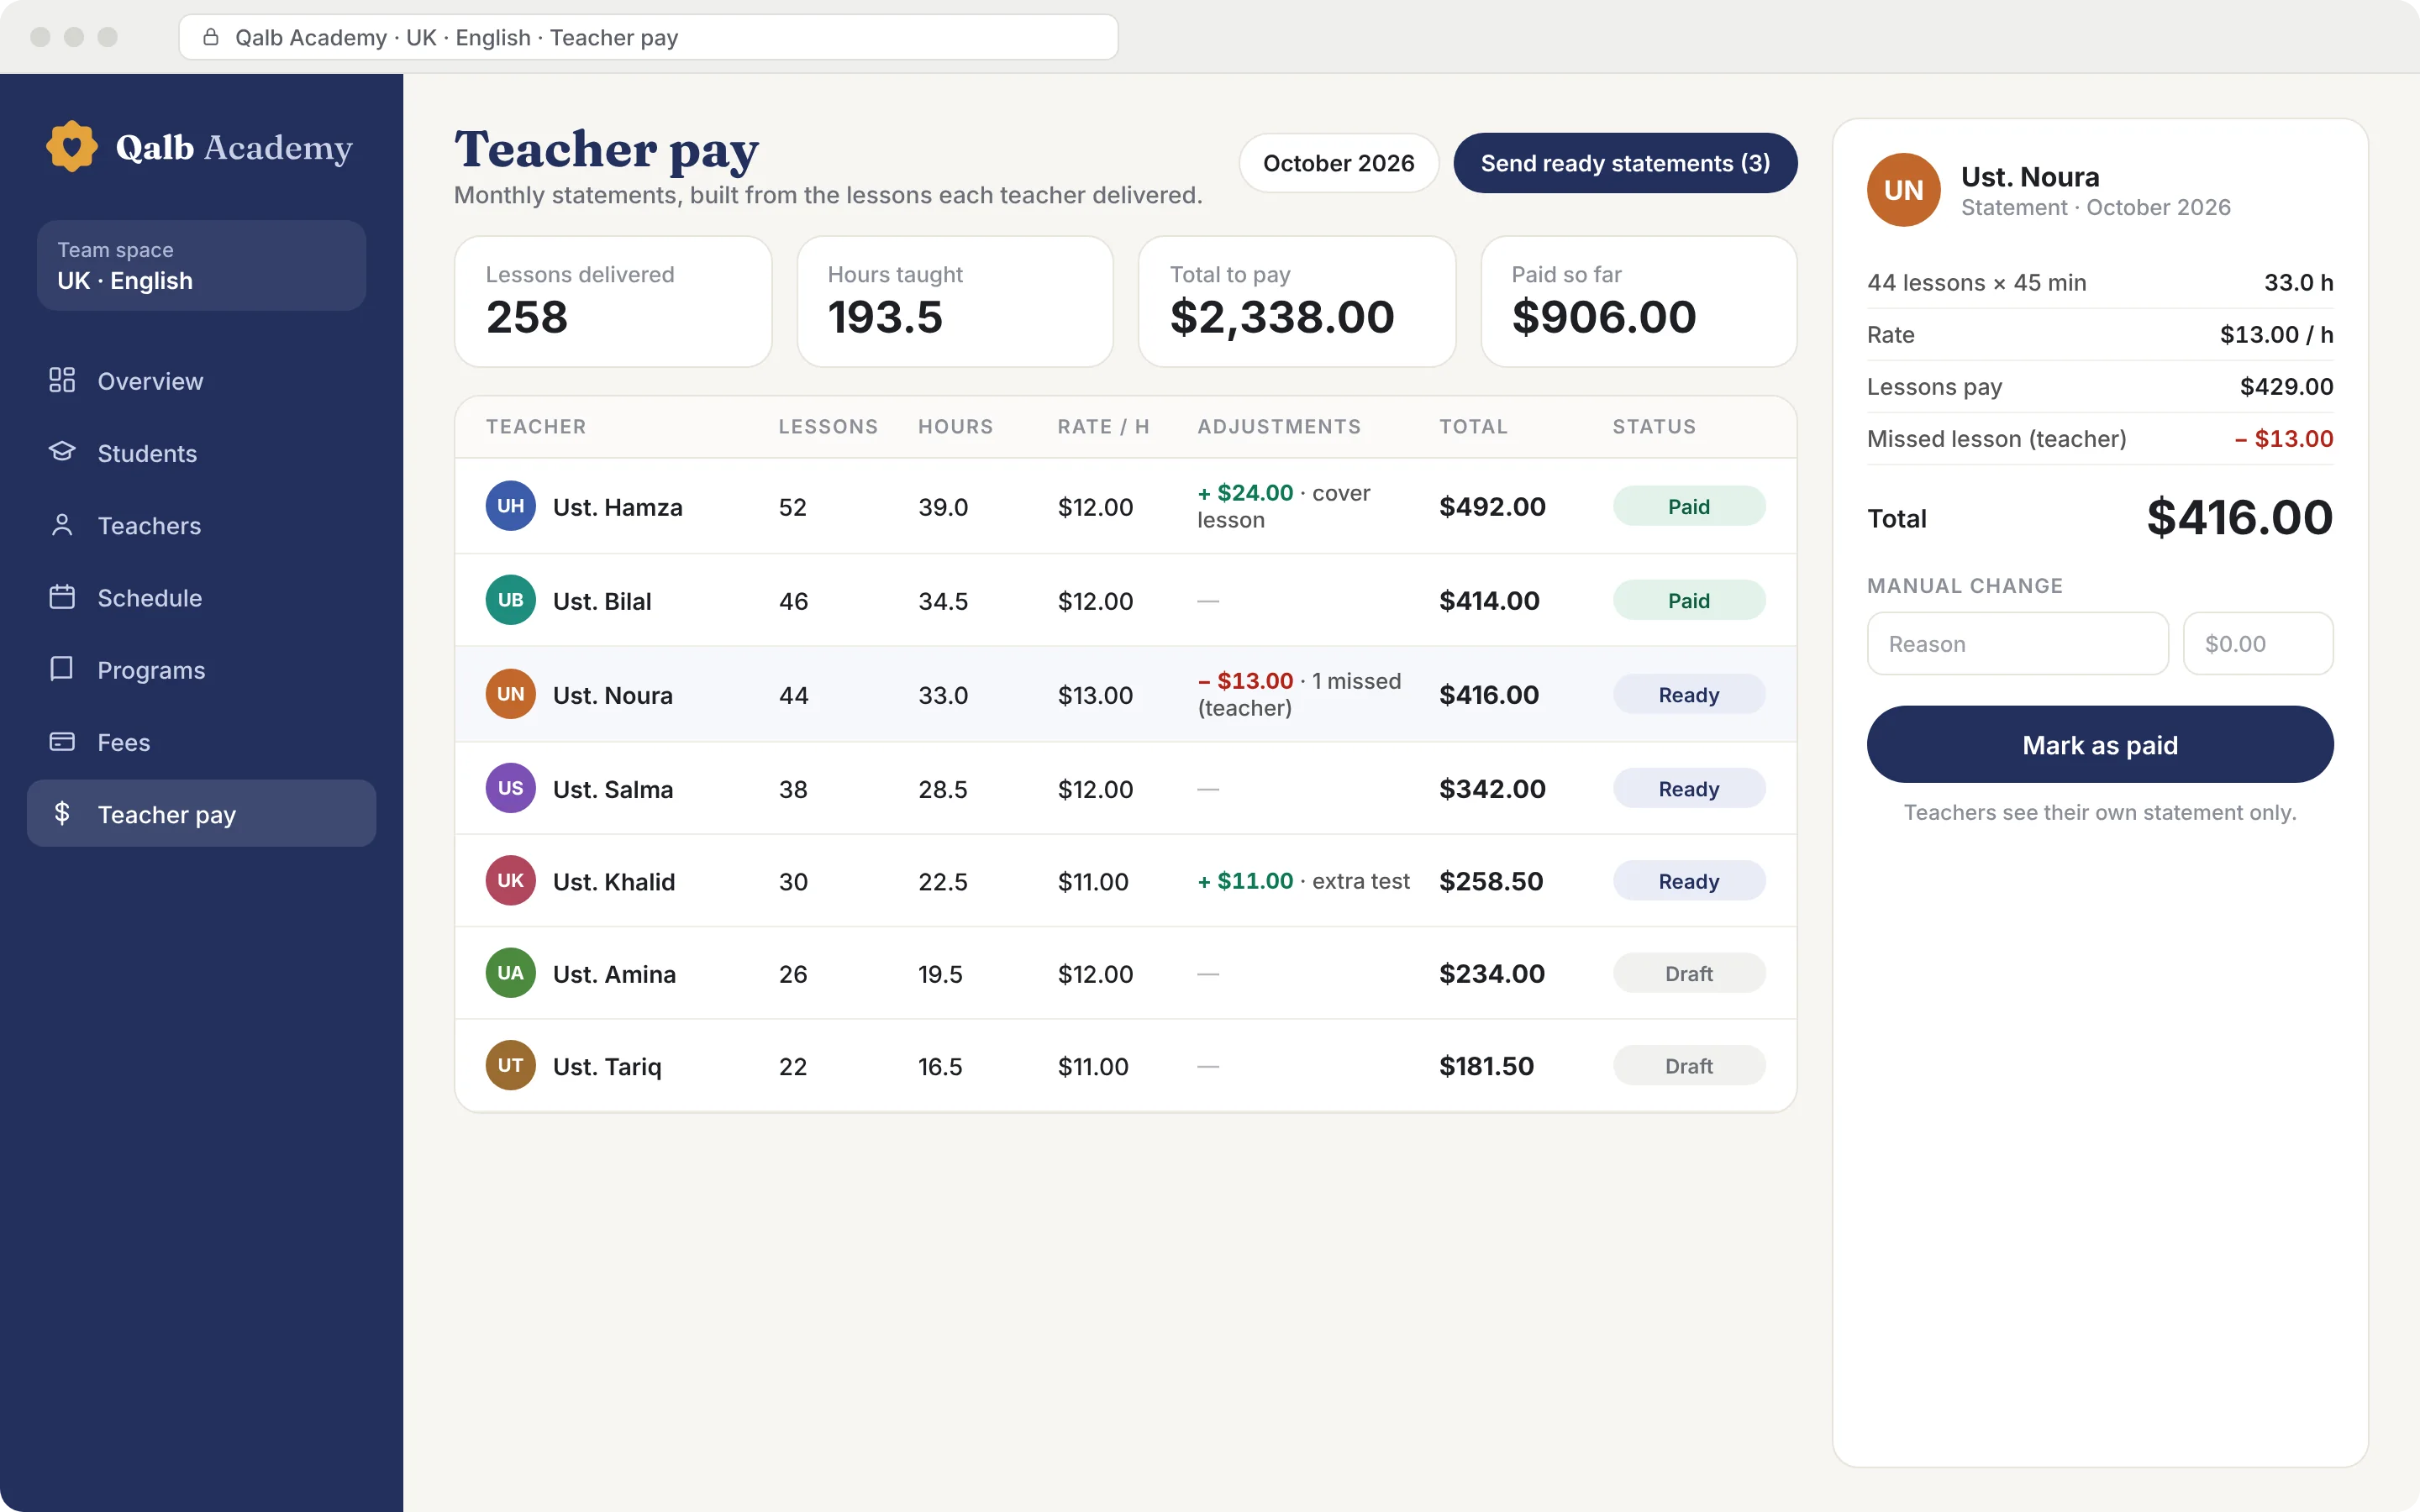Click the Draft status for Ust. Tariq
Image resolution: width=2420 pixels, height=1512 pixels.
pos(1688,1067)
